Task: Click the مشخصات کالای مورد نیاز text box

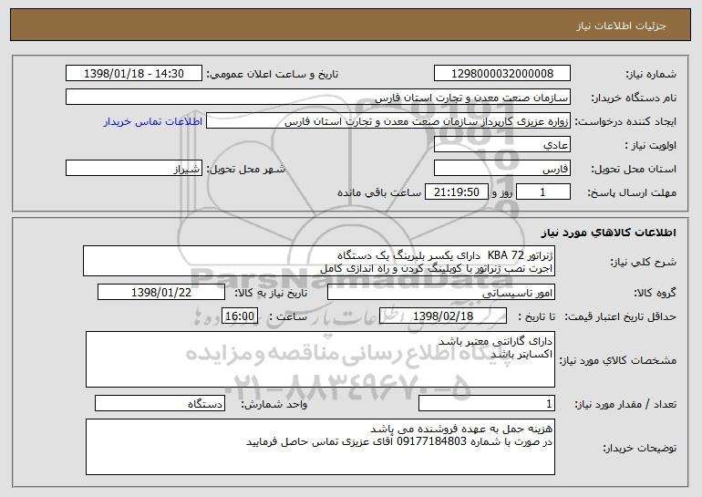Action: click(x=320, y=359)
